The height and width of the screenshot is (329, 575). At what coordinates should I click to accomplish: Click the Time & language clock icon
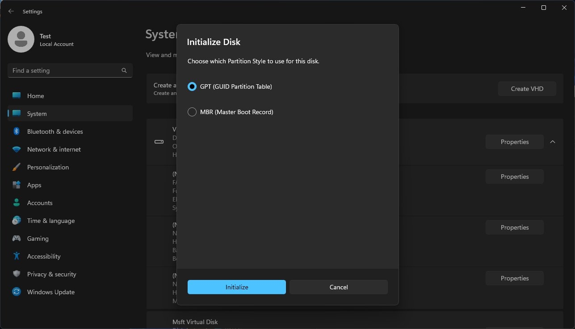tap(17, 221)
